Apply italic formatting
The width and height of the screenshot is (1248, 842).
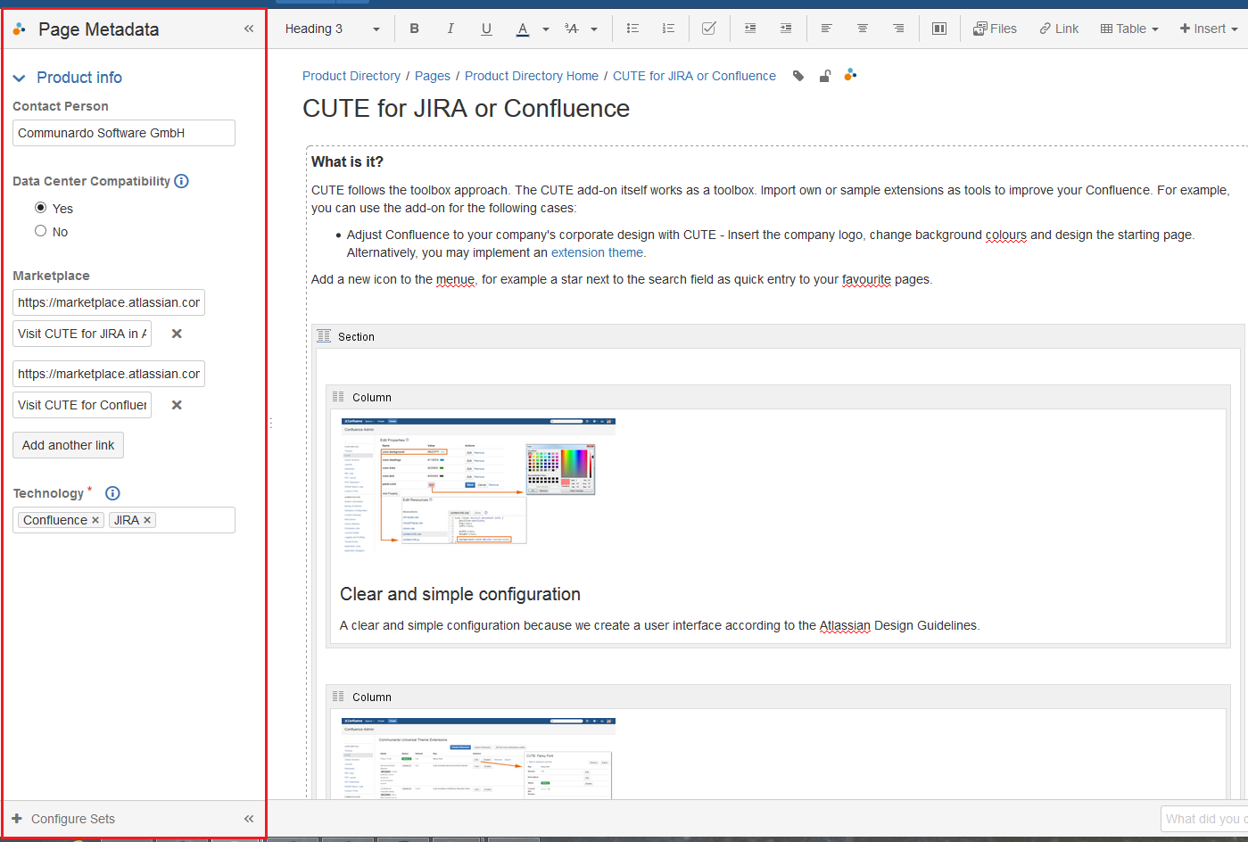click(450, 29)
